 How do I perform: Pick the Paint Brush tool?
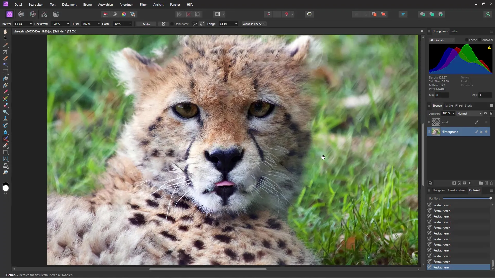click(x=5, y=92)
